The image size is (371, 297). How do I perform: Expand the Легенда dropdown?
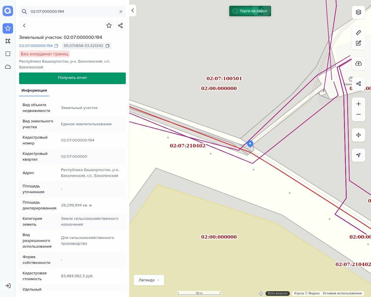pyautogui.click(x=149, y=280)
